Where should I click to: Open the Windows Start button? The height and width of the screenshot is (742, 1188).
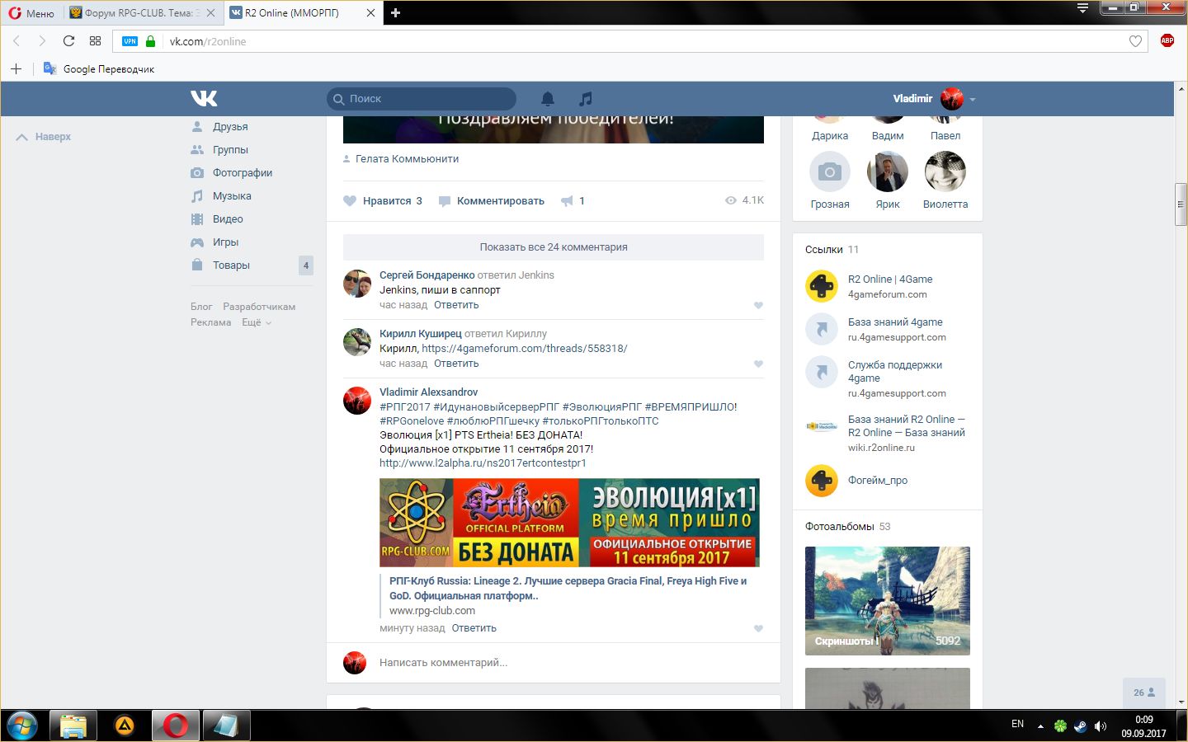[22, 726]
